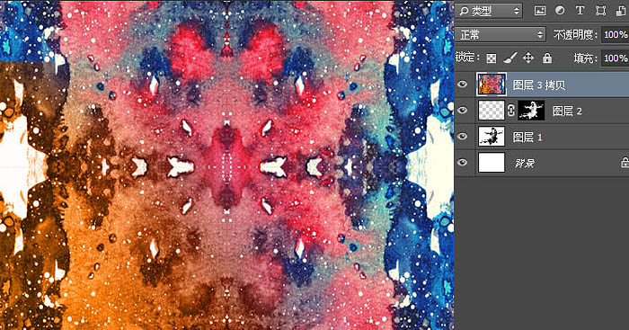
Task: Lock transparent pixels checkerboard icon
Action: (x=492, y=58)
